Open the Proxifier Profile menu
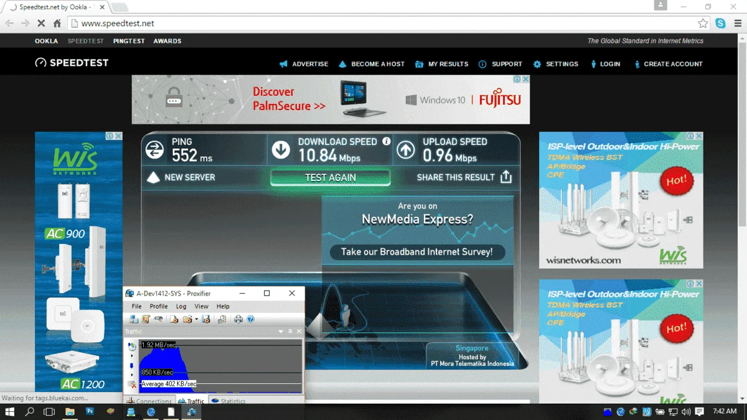747x420 pixels. (159, 306)
